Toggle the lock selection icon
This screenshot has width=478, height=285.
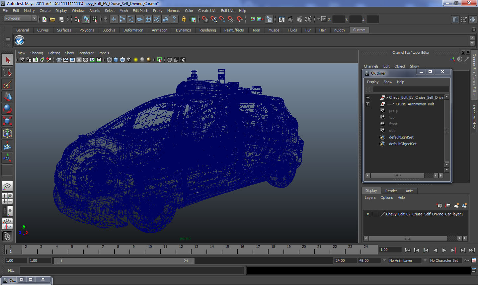[184, 19]
